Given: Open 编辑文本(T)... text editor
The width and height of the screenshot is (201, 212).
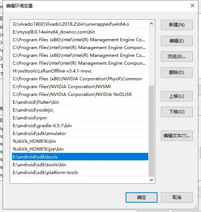Looking at the screenshot, I should [x=177, y=136].
